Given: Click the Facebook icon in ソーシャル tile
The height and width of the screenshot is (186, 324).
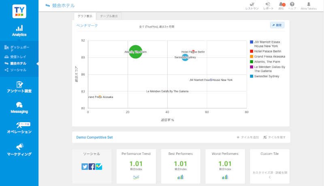Looking at the screenshot, I should [92, 167].
